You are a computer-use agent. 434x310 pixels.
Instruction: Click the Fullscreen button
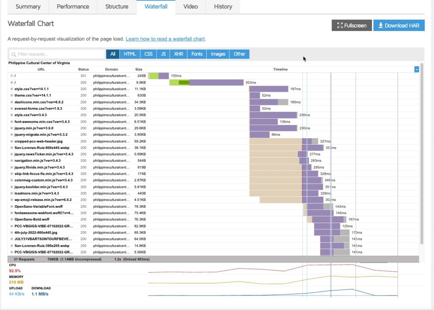[x=351, y=25]
